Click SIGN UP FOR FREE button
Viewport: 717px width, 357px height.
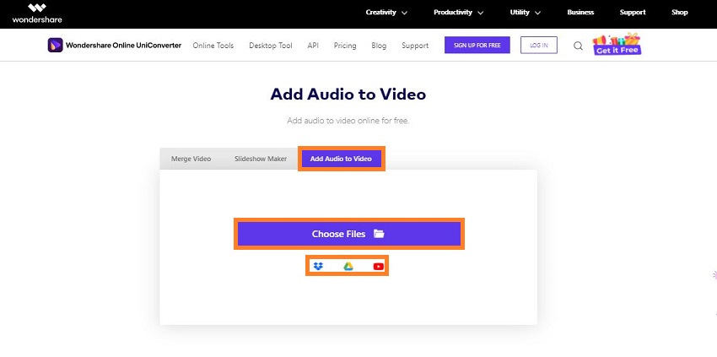point(477,46)
